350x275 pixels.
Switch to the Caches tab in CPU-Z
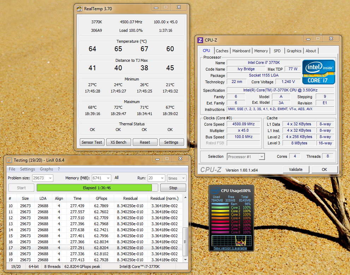pos(222,51)
